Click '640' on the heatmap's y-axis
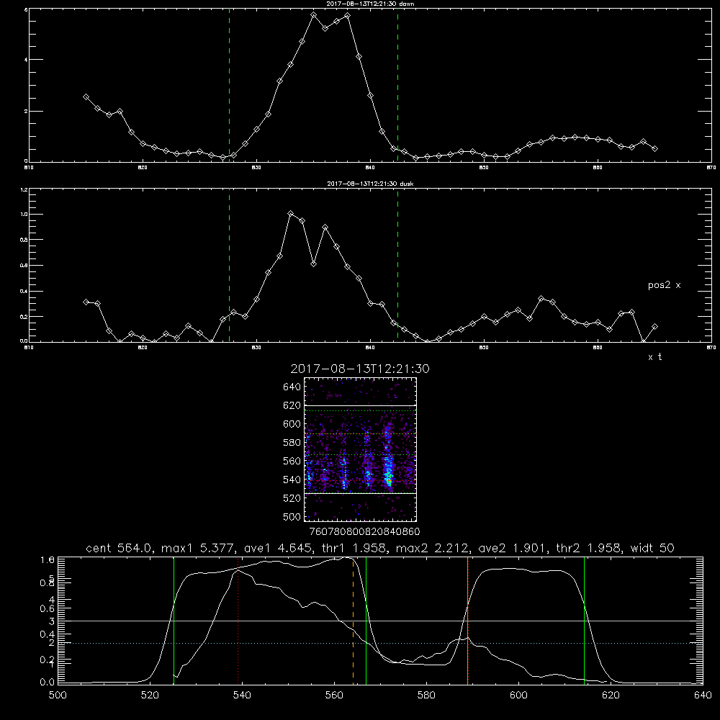Screen dimensions: 720x720 292,387
